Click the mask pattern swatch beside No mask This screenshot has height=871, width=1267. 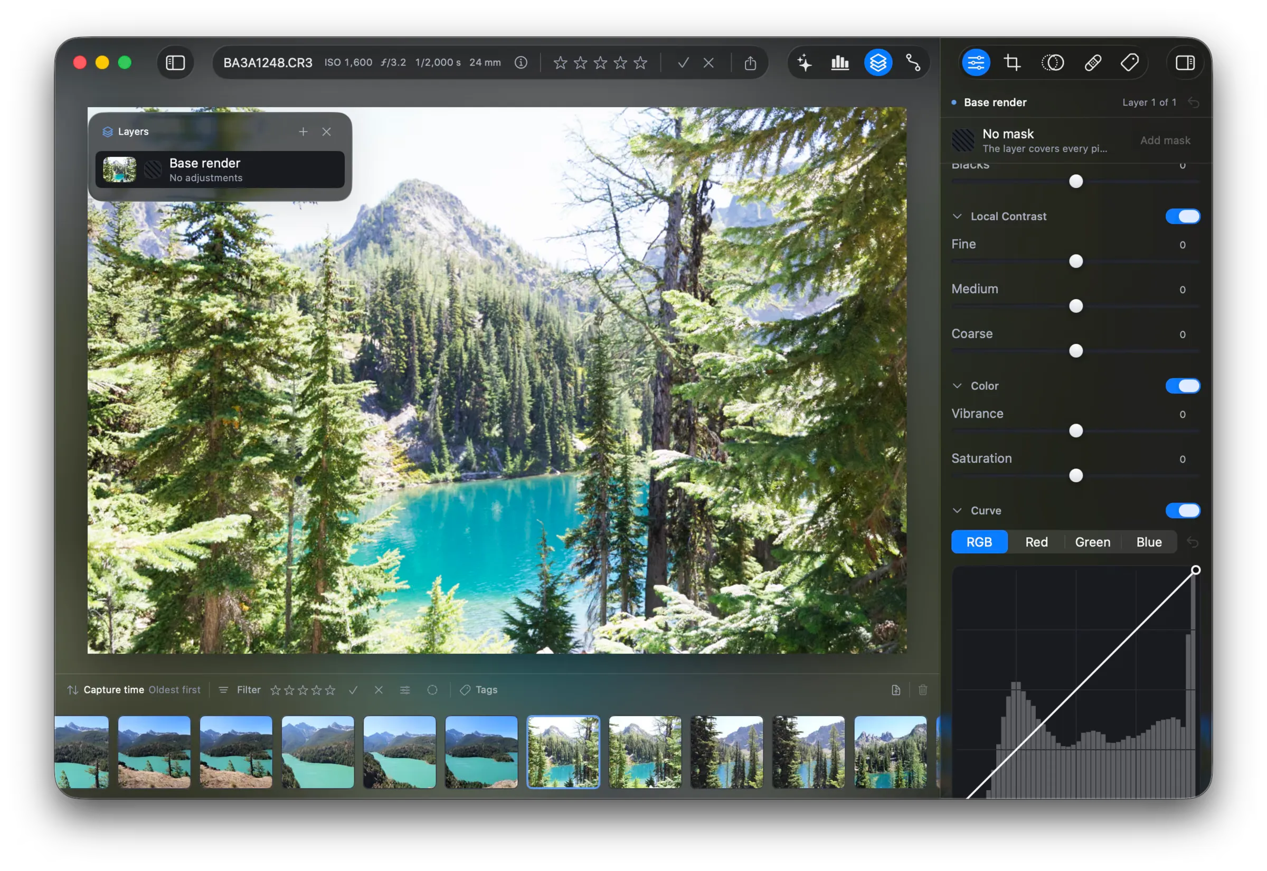click(x=963, y=141)
